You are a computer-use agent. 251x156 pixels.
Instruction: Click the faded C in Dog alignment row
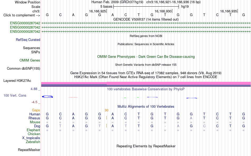pos(204,126)
